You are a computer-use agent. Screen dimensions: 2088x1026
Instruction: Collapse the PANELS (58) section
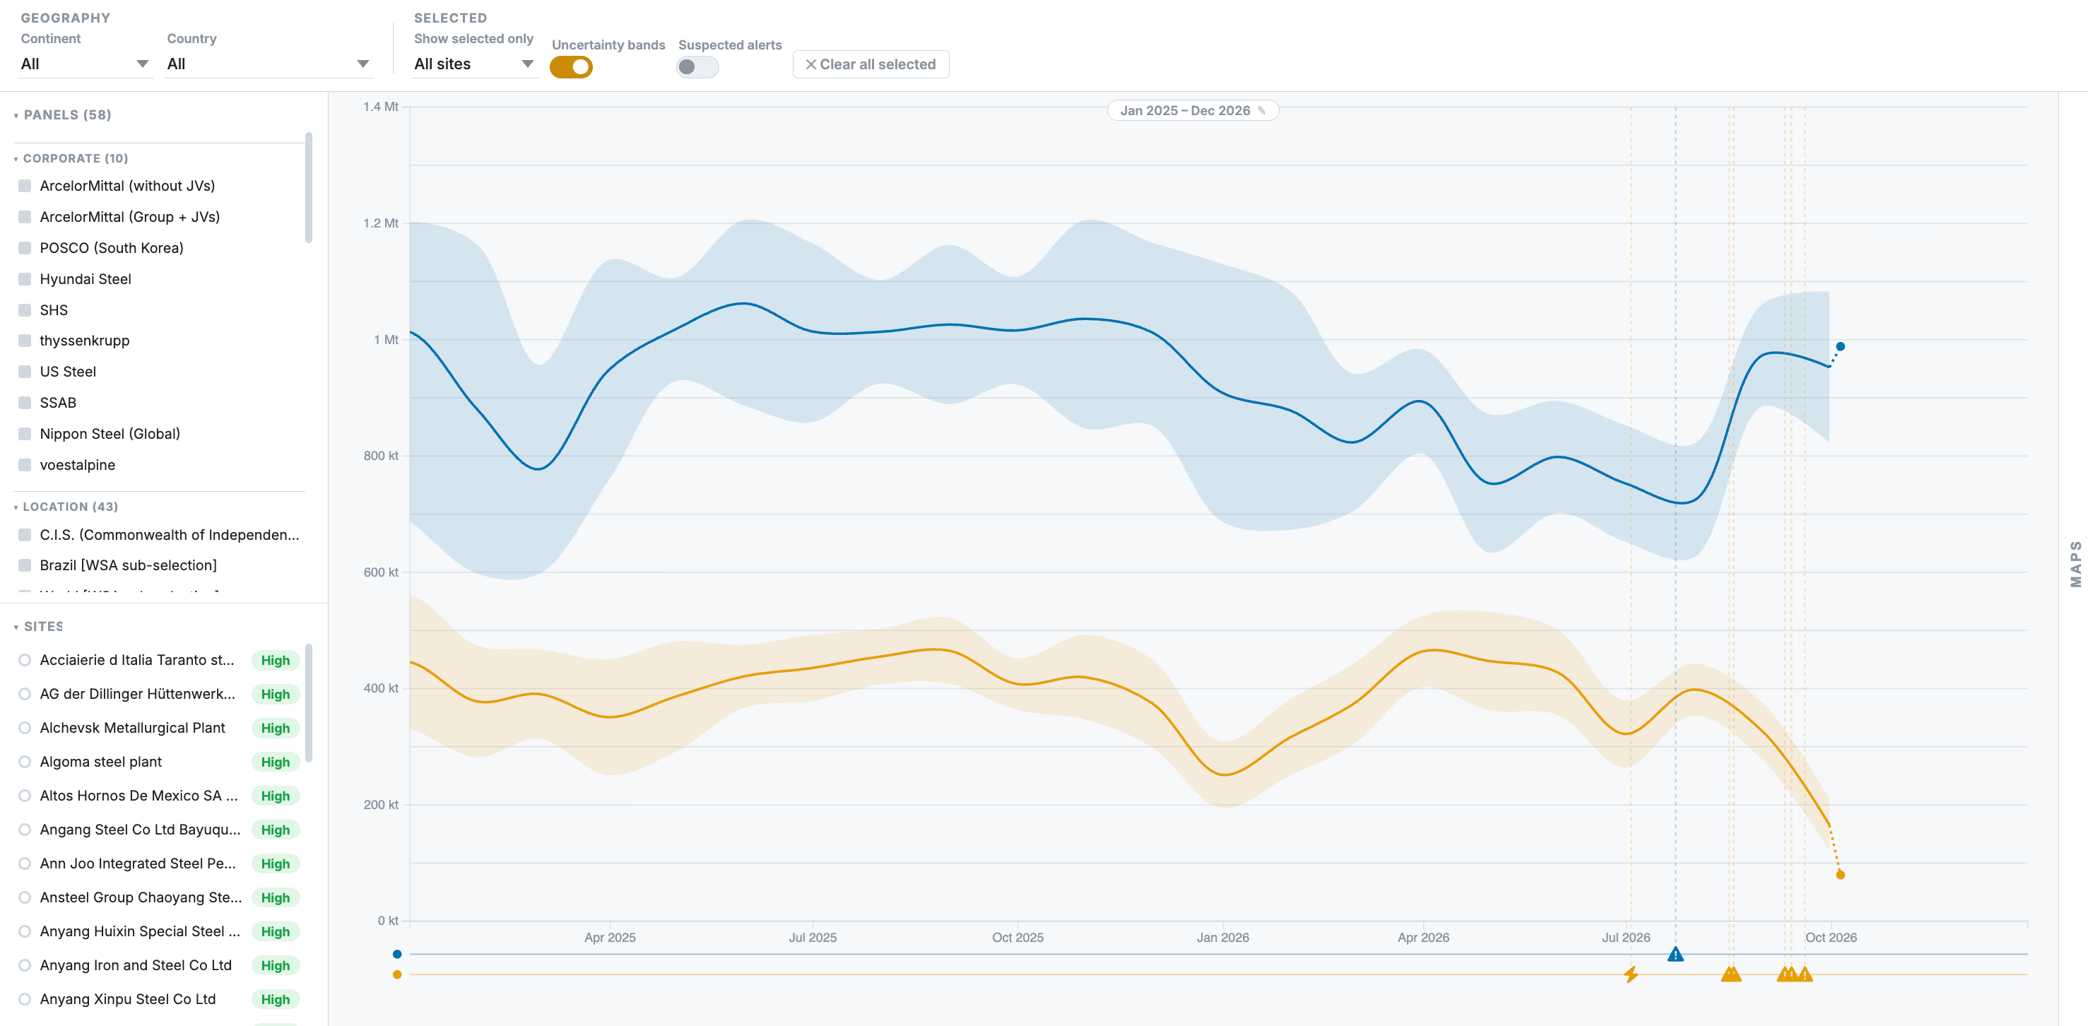pos(63,115)
